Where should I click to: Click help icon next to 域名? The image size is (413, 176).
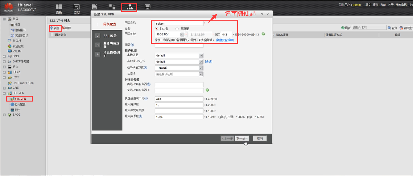[132, 45]
